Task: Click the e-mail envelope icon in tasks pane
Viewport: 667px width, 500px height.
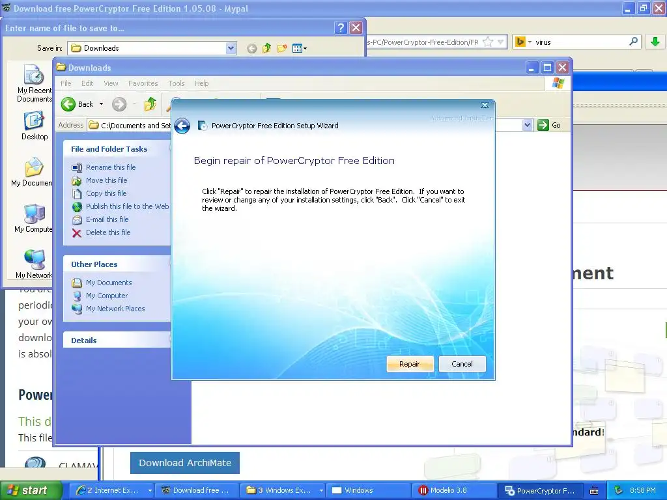Action: [x=77, y=220]
